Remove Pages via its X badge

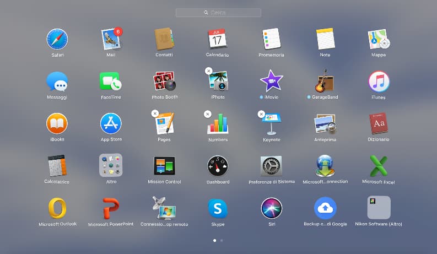[x=155, y=114]
